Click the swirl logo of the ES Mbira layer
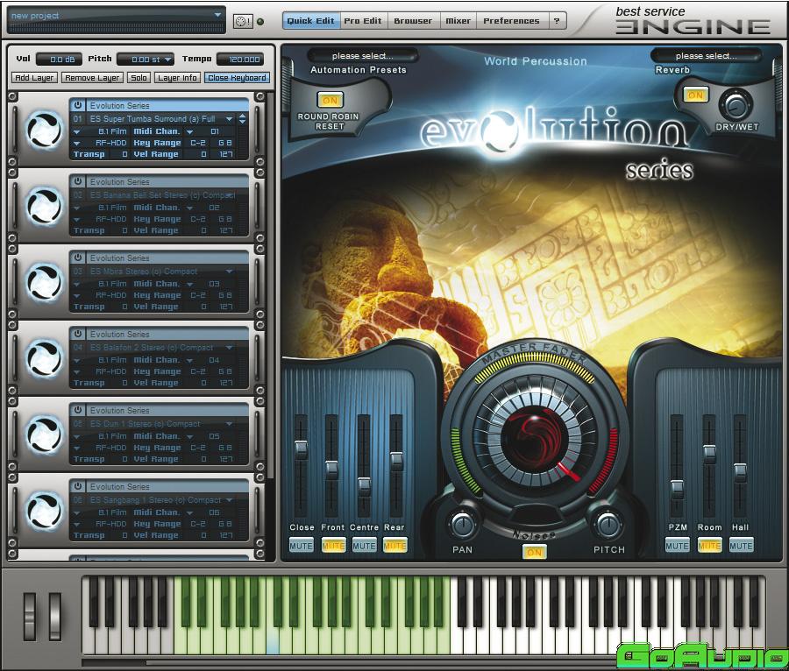 coord(45,282)
